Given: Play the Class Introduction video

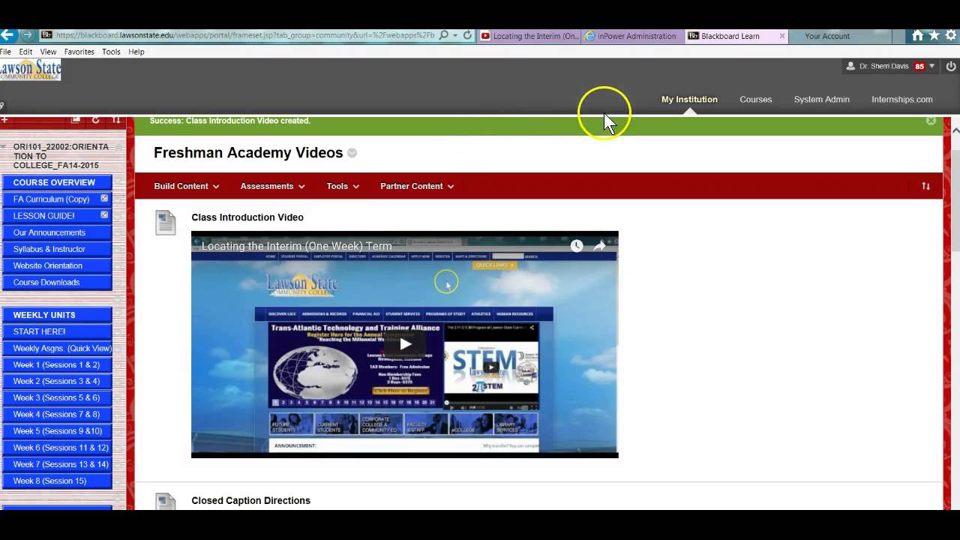Looking at the screenshot, I should pos(405,344).
